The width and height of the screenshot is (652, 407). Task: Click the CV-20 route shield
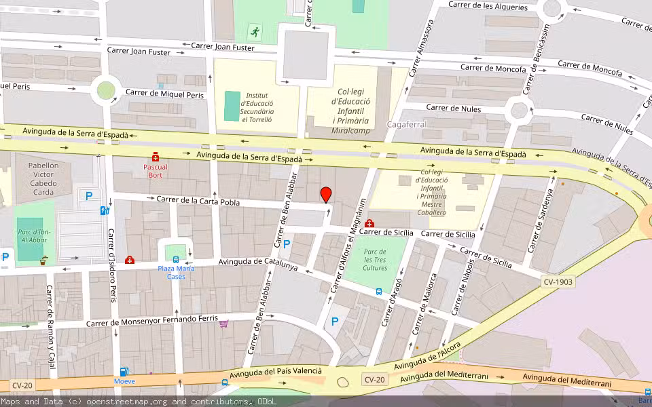(x=374, y=379)
